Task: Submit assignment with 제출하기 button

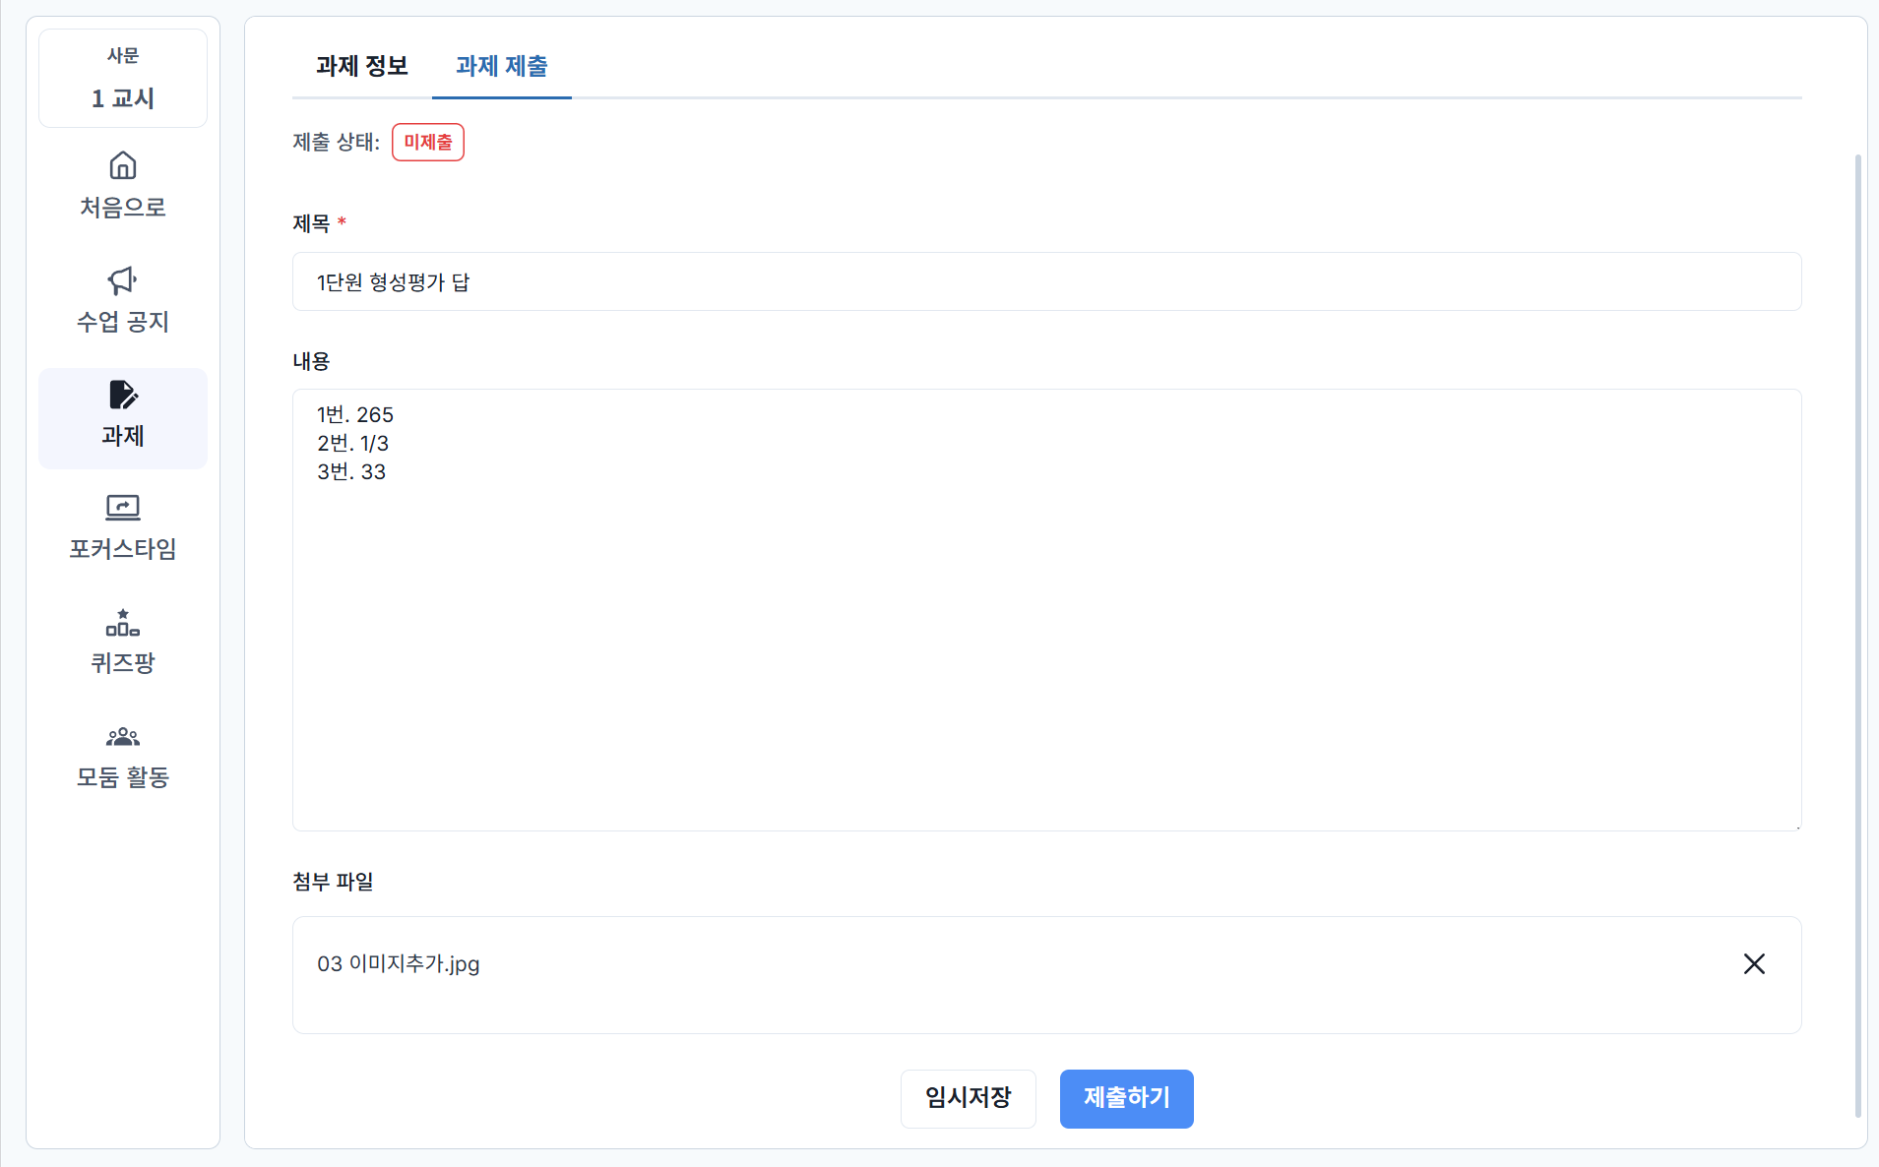Action: click(x=1126, y=1098)
